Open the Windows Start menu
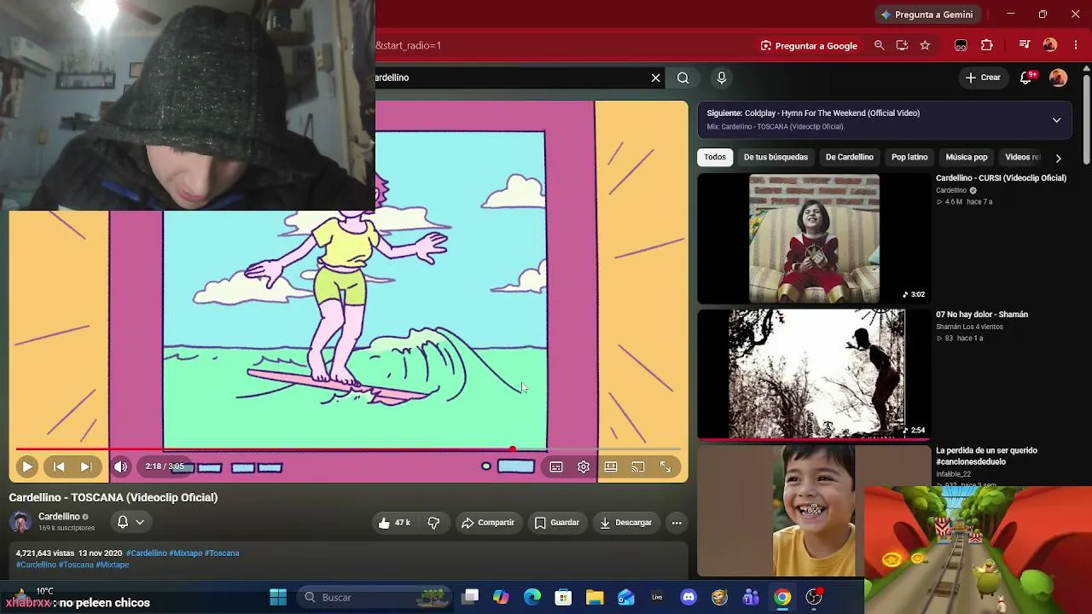 coord(278,597)
